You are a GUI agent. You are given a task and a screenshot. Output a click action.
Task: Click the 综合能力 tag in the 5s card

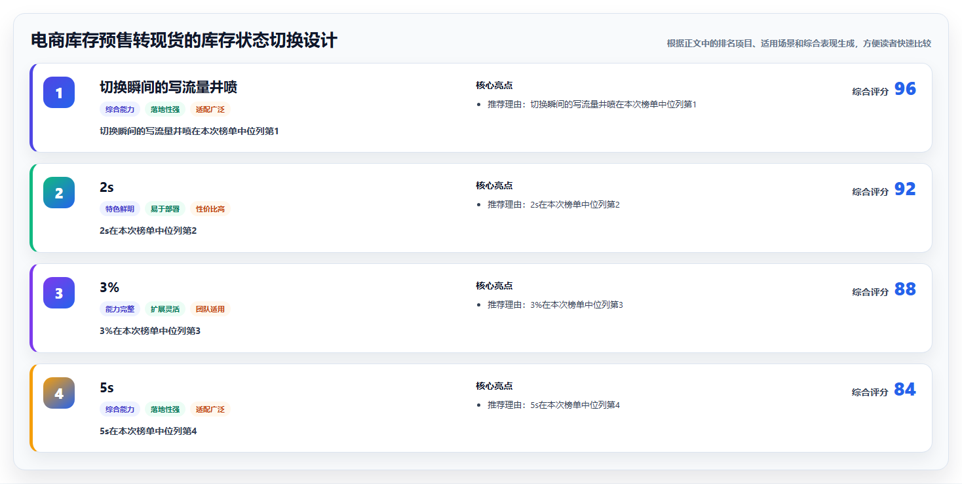coord(120,409)
